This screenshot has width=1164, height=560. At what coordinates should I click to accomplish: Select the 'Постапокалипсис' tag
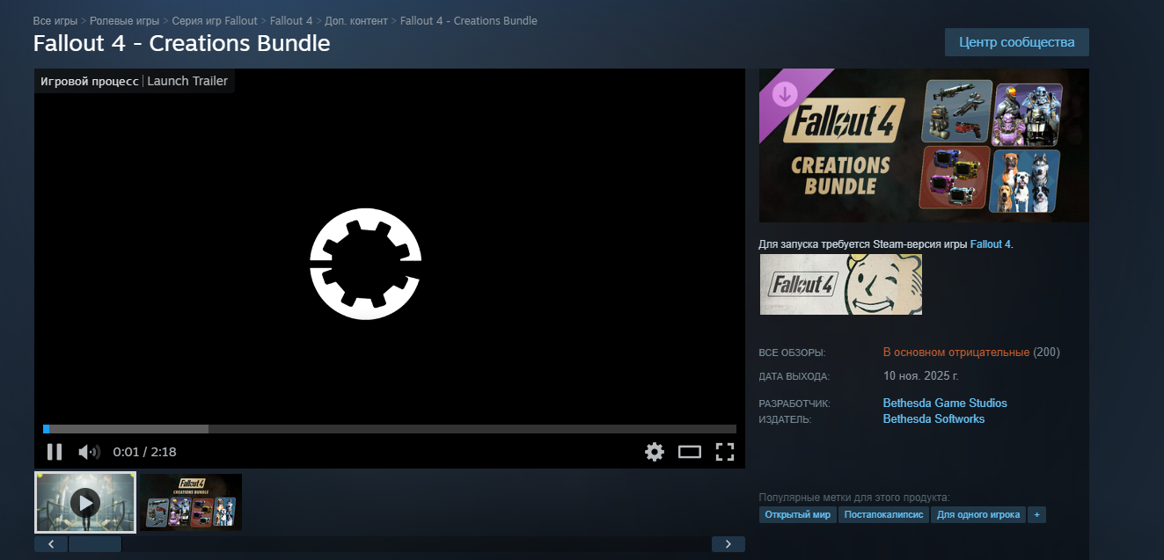click(x=883, y=514)
